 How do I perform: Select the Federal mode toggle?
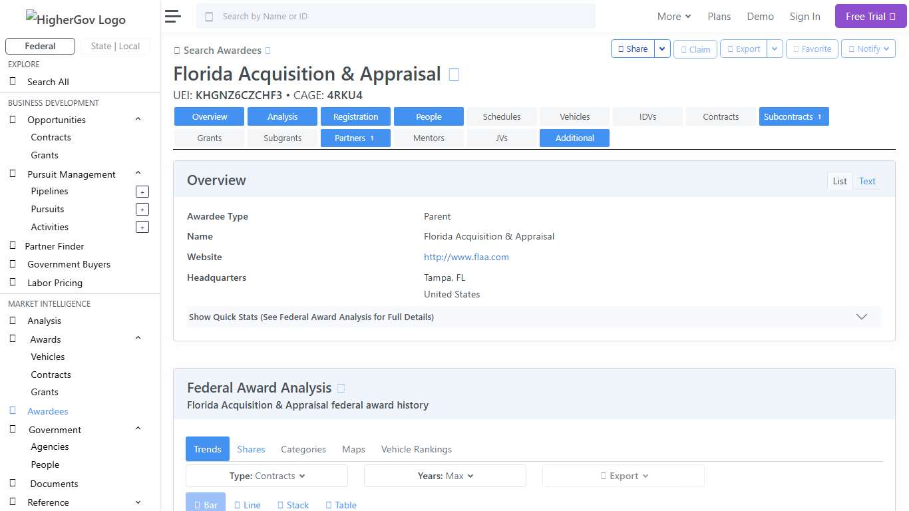coord(40,46)
